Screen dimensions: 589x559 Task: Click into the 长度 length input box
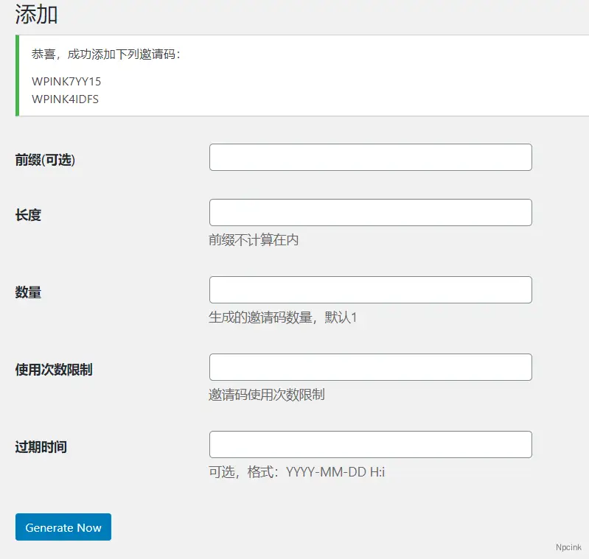point(370,213)
